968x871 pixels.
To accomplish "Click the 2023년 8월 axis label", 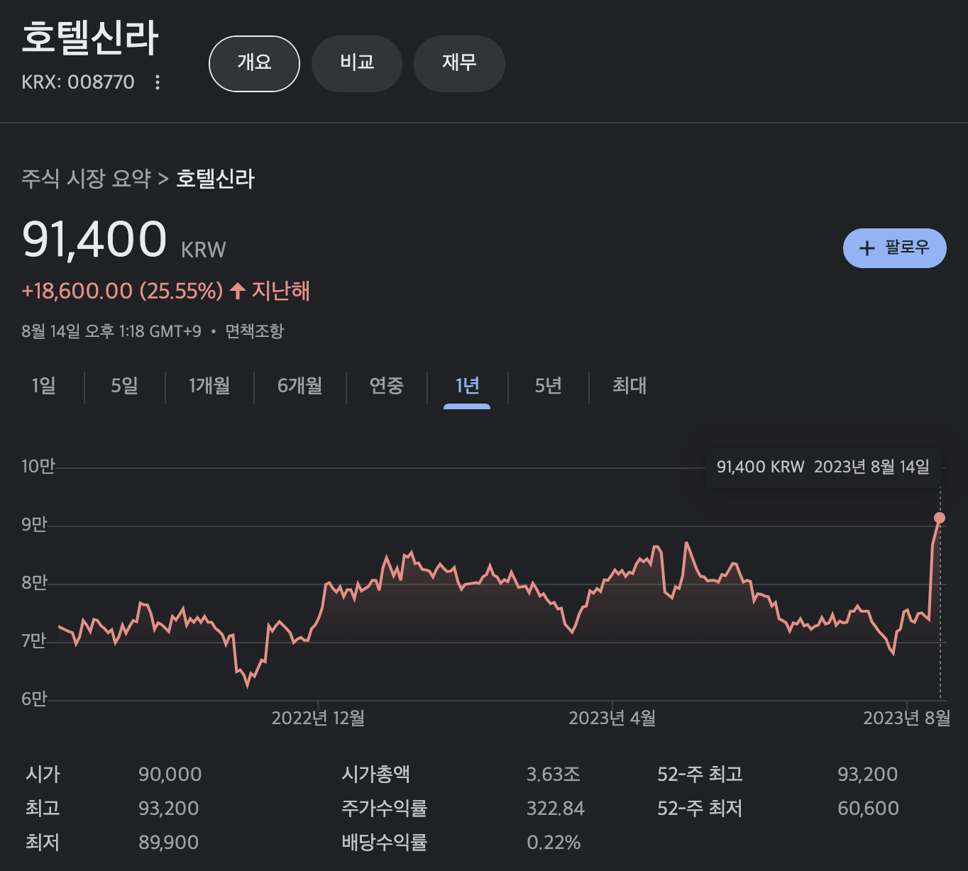I will pos(907,719).
